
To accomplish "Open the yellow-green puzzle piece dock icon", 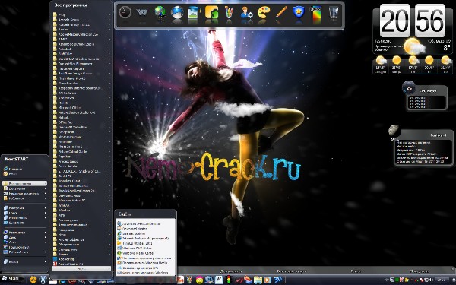I will point(211,12).
